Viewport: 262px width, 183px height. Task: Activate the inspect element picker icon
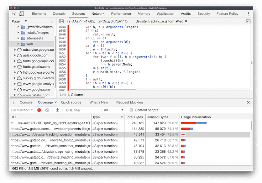coord(14,14)
